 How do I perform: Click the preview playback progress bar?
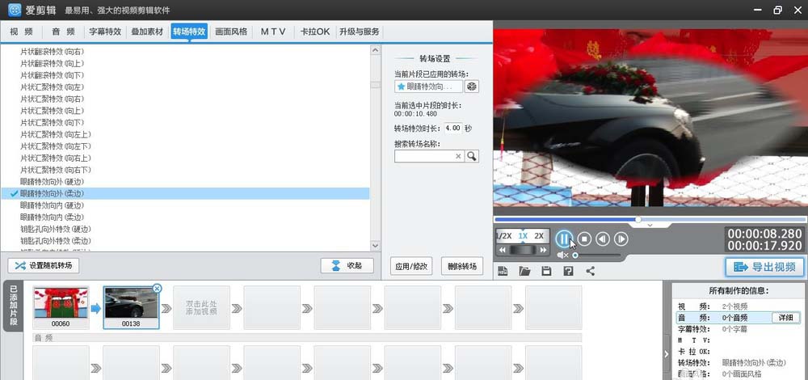click(650, 220)
